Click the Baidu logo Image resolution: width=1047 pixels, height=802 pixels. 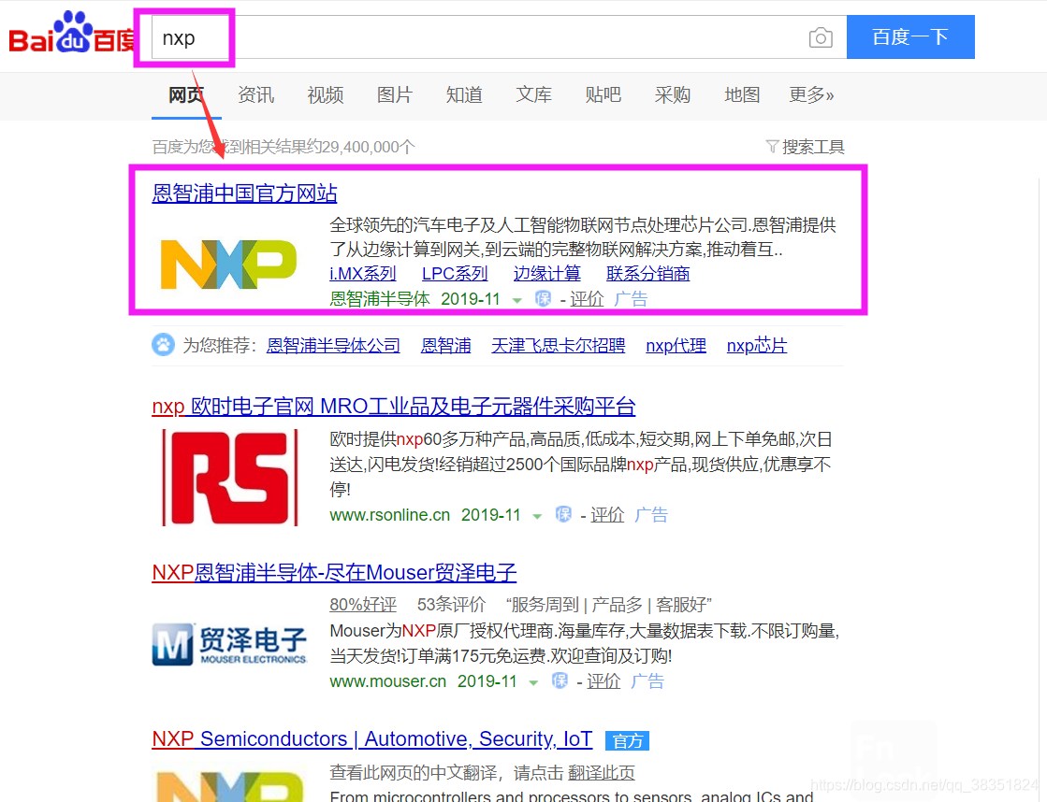tap(71, 34)
